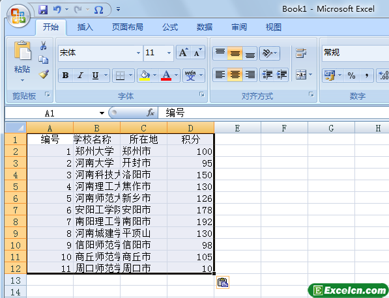The image size is (389, 298).
Task: Open the 字体 dialog launcher
Action: (202, 94)
